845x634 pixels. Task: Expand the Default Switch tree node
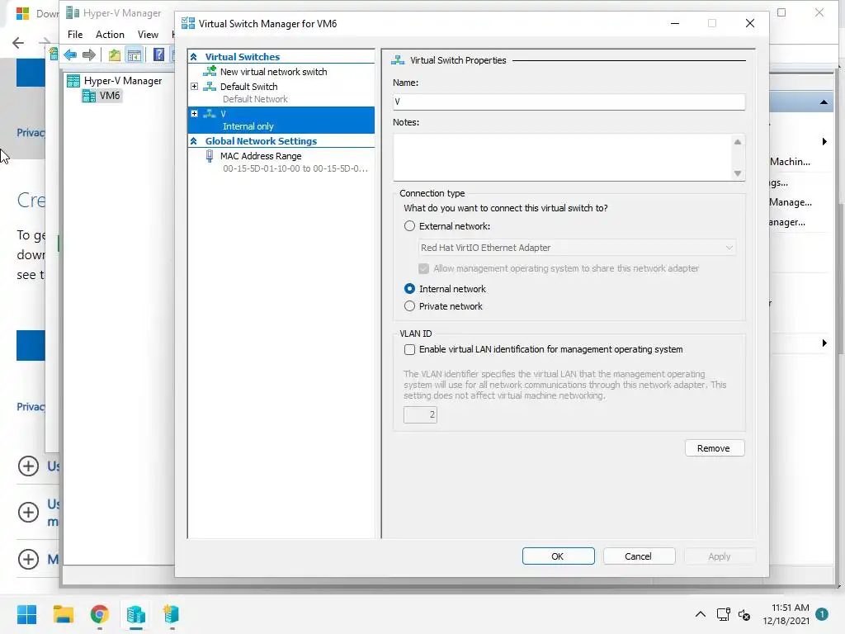point(195,86)
